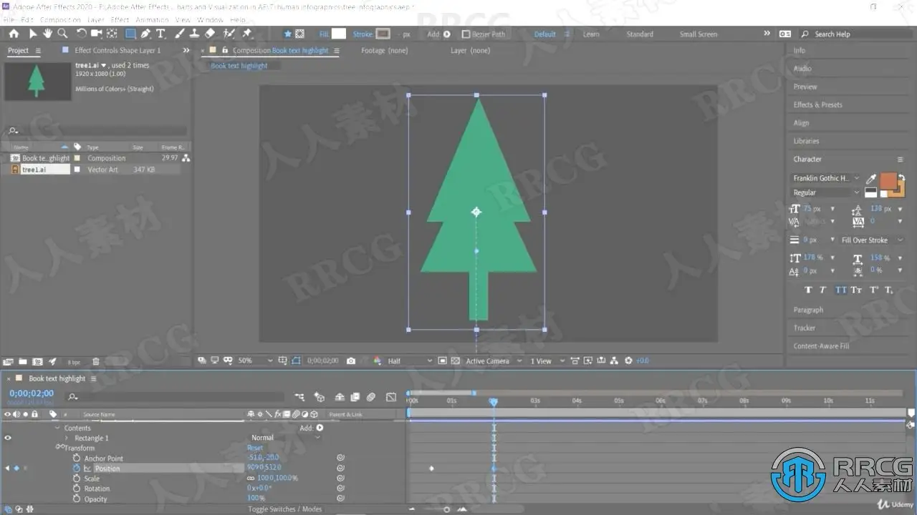Open the Effect menu
This screenshot has height=515, width=917.
click(120, 20)
